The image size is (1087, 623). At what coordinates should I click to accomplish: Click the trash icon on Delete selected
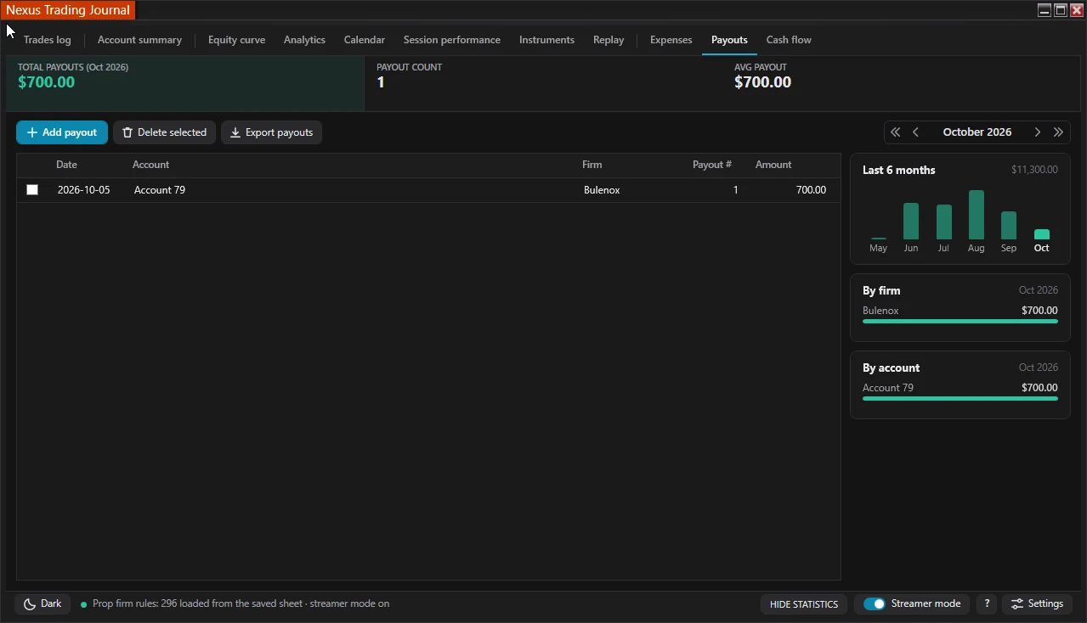[x=127, y=132]
